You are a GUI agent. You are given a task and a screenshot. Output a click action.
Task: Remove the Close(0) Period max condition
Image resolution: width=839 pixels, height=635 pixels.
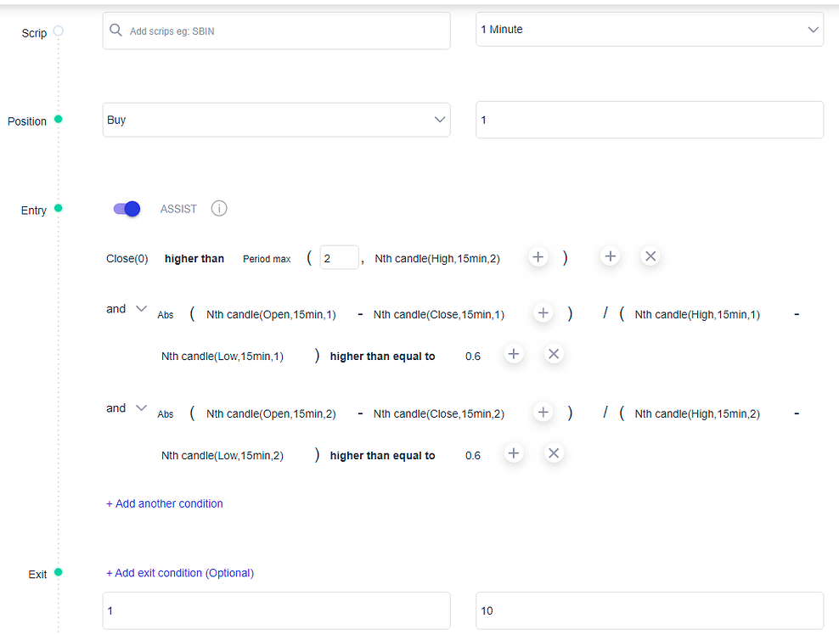[x=650, y=256]
